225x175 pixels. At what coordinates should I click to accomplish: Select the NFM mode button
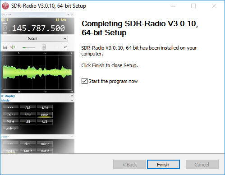[45, 115]
